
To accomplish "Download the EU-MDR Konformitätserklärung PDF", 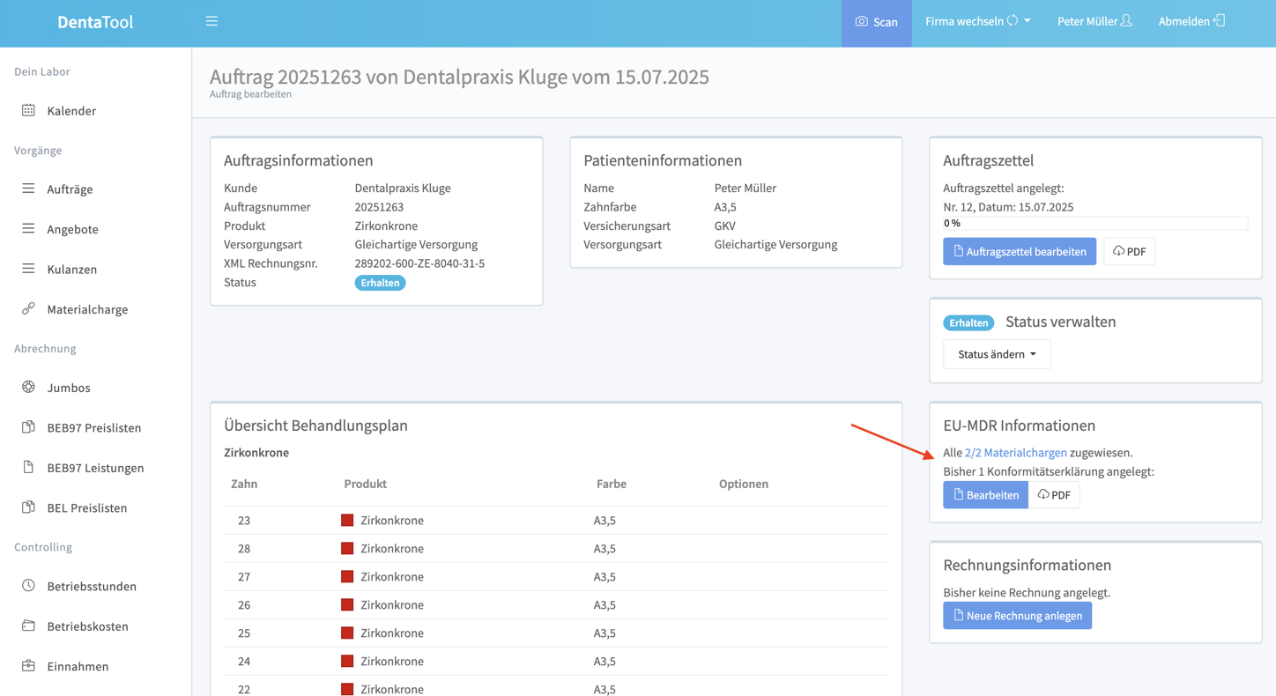I will (x=1054, y=495).
